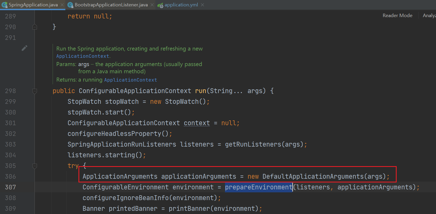Screen dimensions: 436x214
Task: Click the SpringApplication.java class file icon
Action: (4, 5)
